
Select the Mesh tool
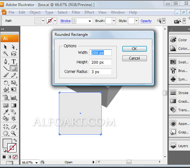6,105
